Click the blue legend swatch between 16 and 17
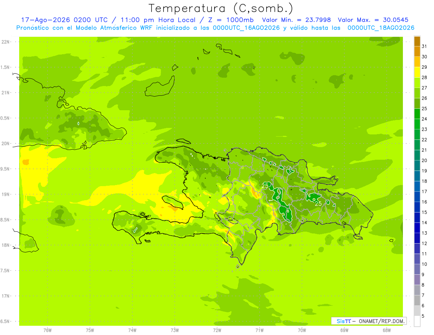 pos(417,197)
